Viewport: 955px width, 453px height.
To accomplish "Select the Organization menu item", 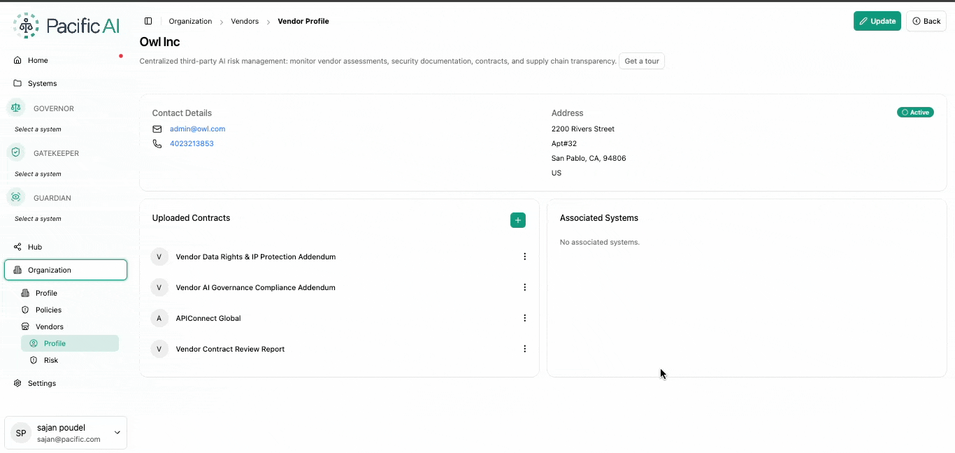I will [66, 270].
